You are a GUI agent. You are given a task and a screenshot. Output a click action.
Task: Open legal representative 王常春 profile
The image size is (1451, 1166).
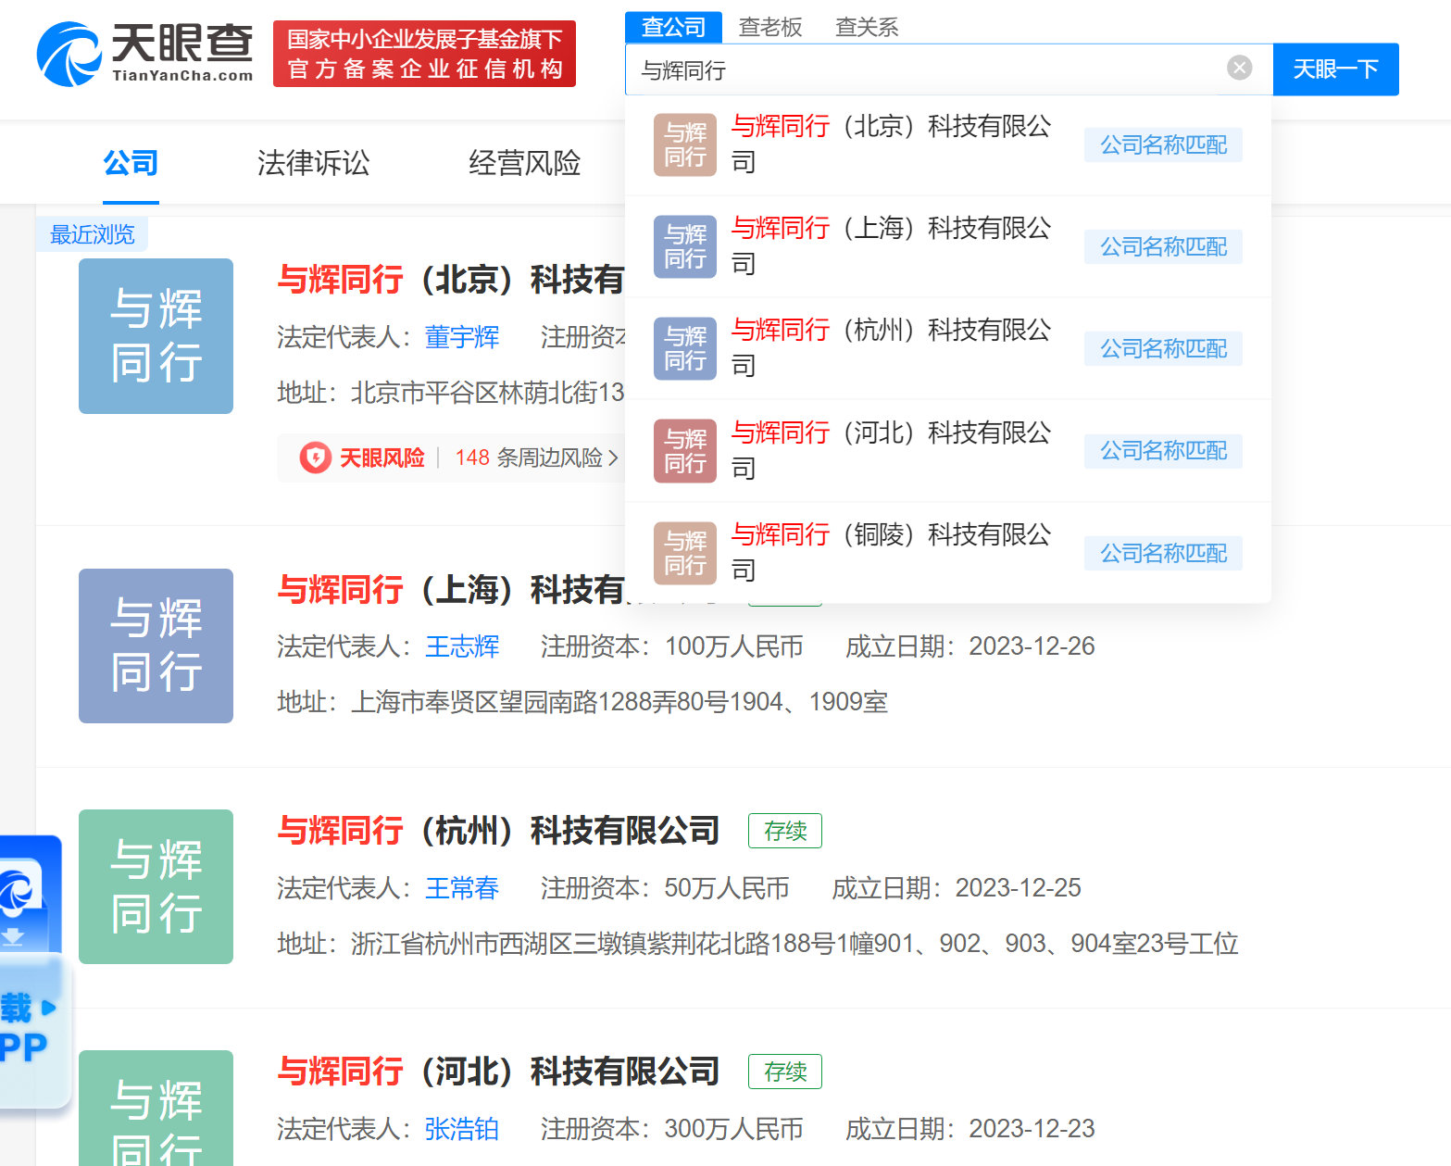[462, 888]
